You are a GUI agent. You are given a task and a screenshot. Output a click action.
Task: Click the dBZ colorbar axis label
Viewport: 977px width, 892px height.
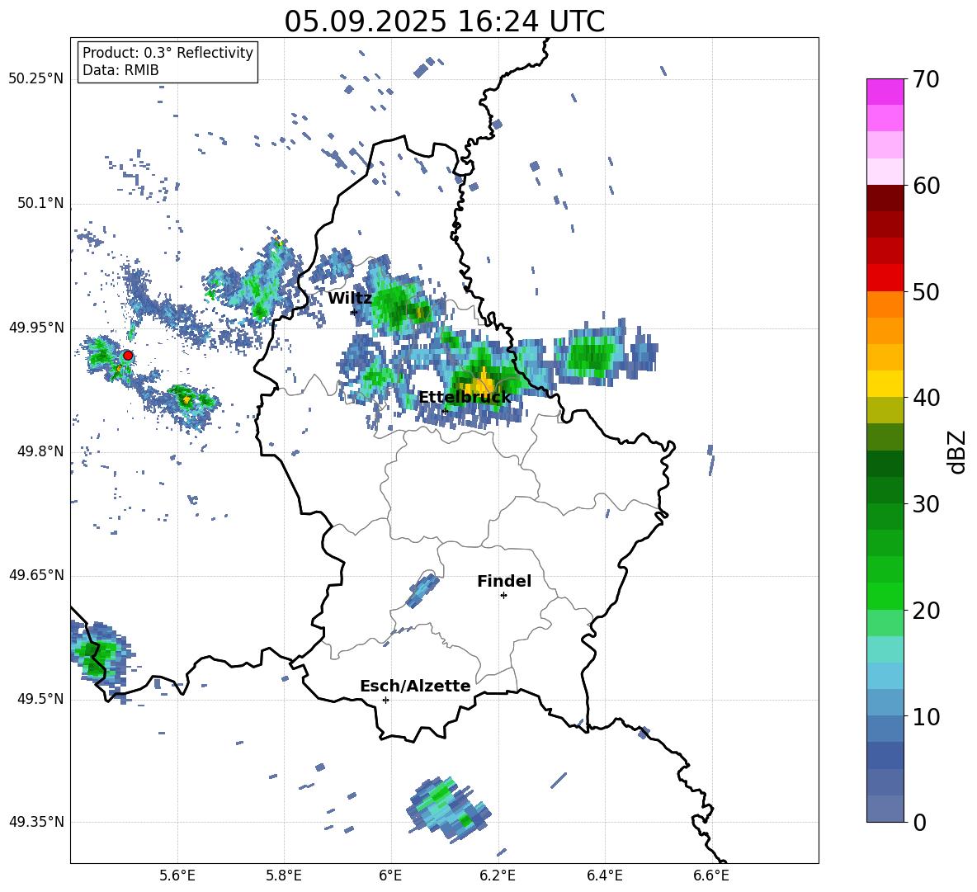click(x=956, y=451)
